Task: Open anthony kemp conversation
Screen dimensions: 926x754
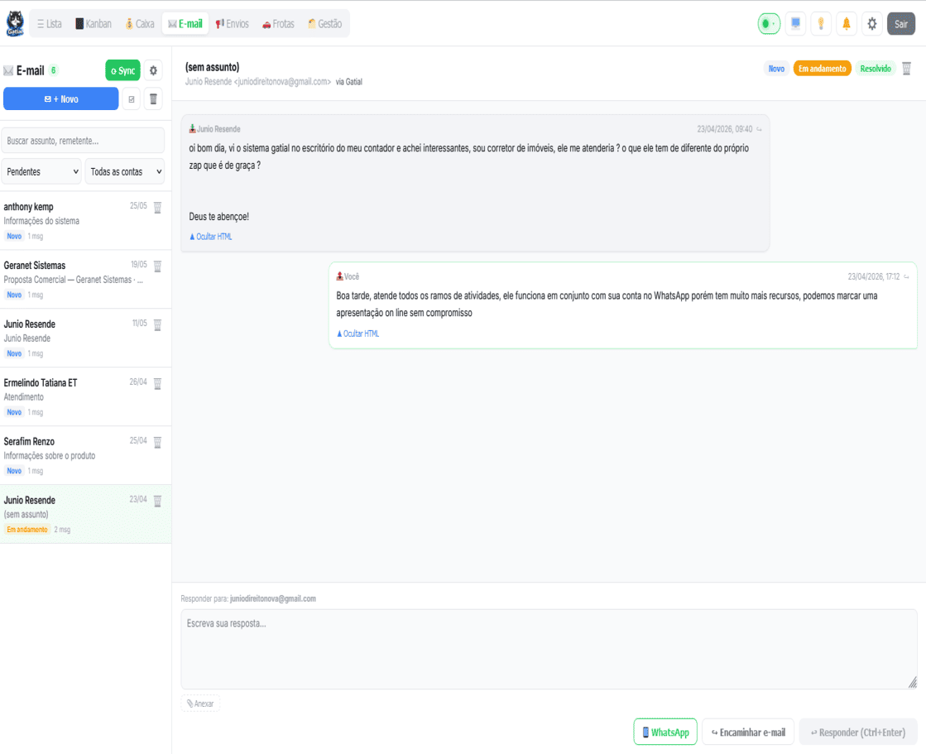Action: coord(85,220)
